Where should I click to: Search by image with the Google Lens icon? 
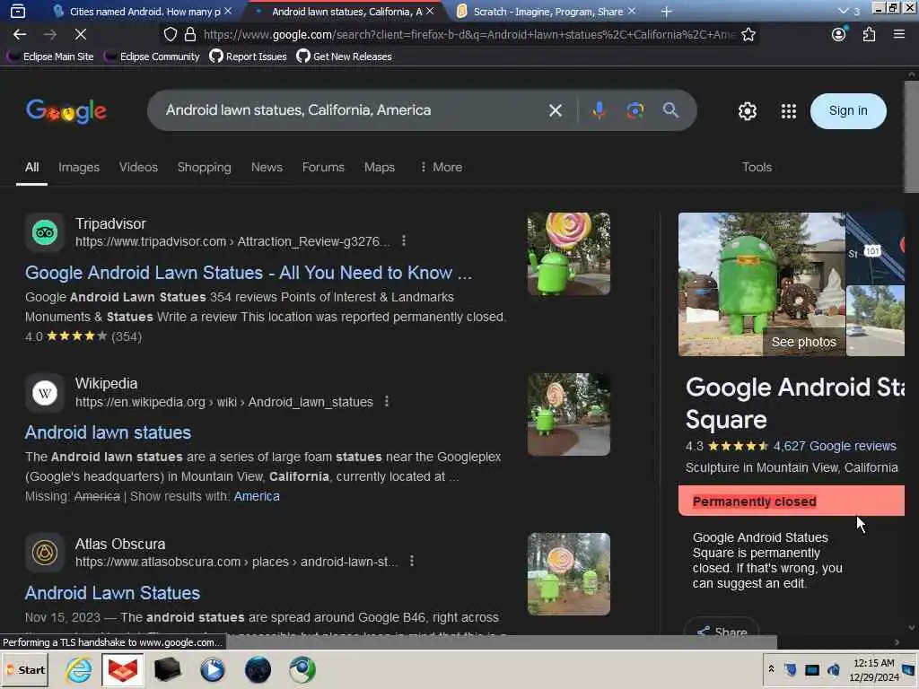635,110
